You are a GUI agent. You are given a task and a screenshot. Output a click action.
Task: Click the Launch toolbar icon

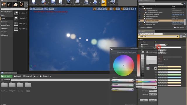(112, 3)
